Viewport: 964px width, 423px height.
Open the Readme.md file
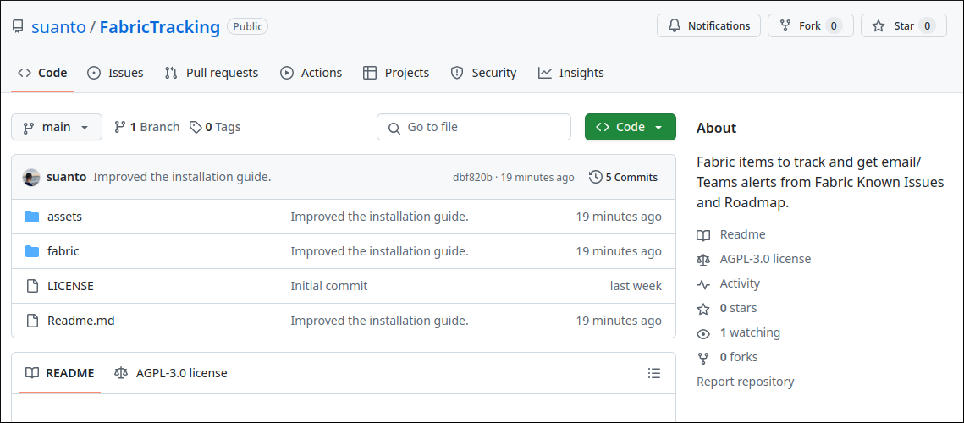pyautogui.click(x=81, y=321)
